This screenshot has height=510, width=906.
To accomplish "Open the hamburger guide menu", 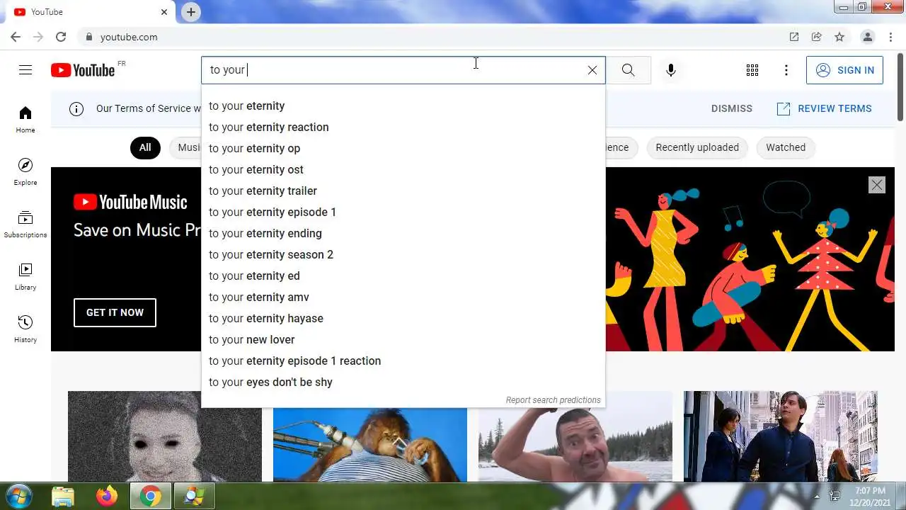I will click(x=25, y=69).
